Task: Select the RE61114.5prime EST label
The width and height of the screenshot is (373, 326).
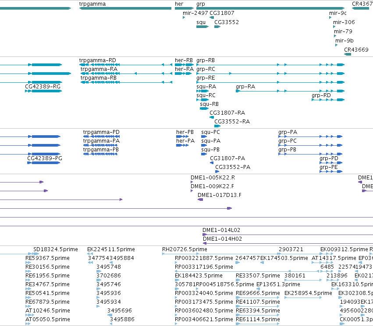Action: [258, 319]
